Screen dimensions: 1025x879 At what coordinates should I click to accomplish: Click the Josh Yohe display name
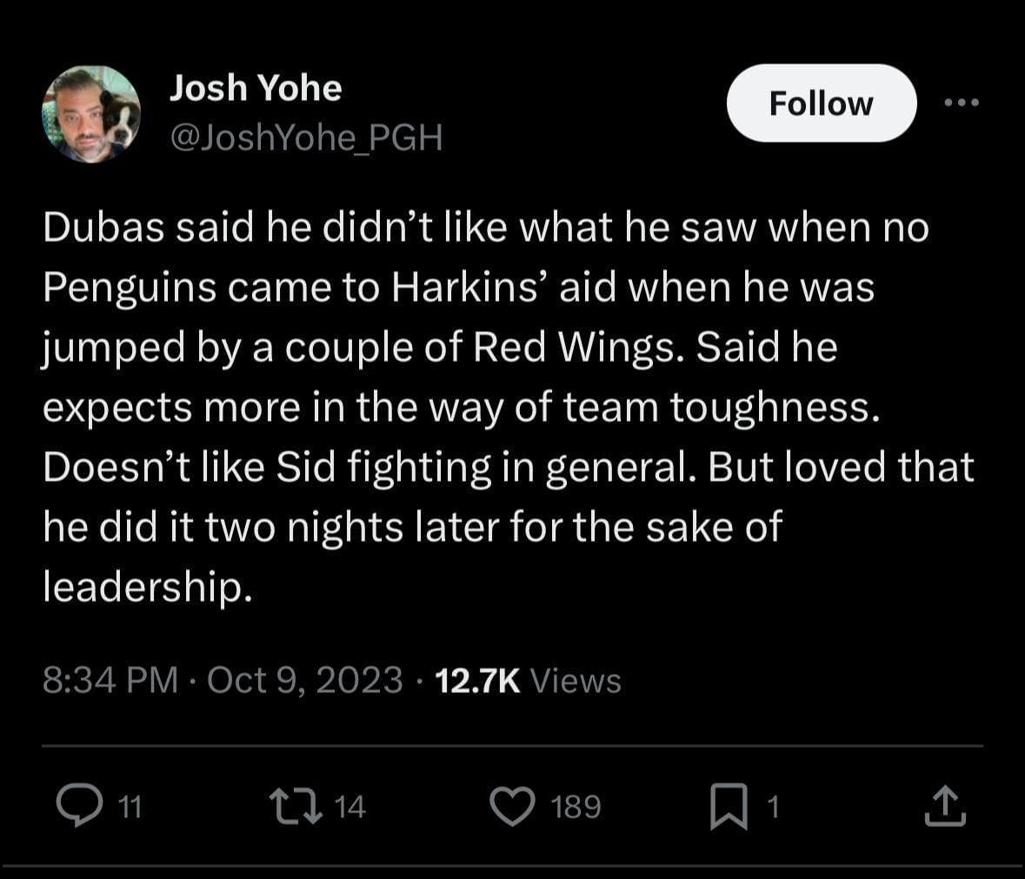255,88
